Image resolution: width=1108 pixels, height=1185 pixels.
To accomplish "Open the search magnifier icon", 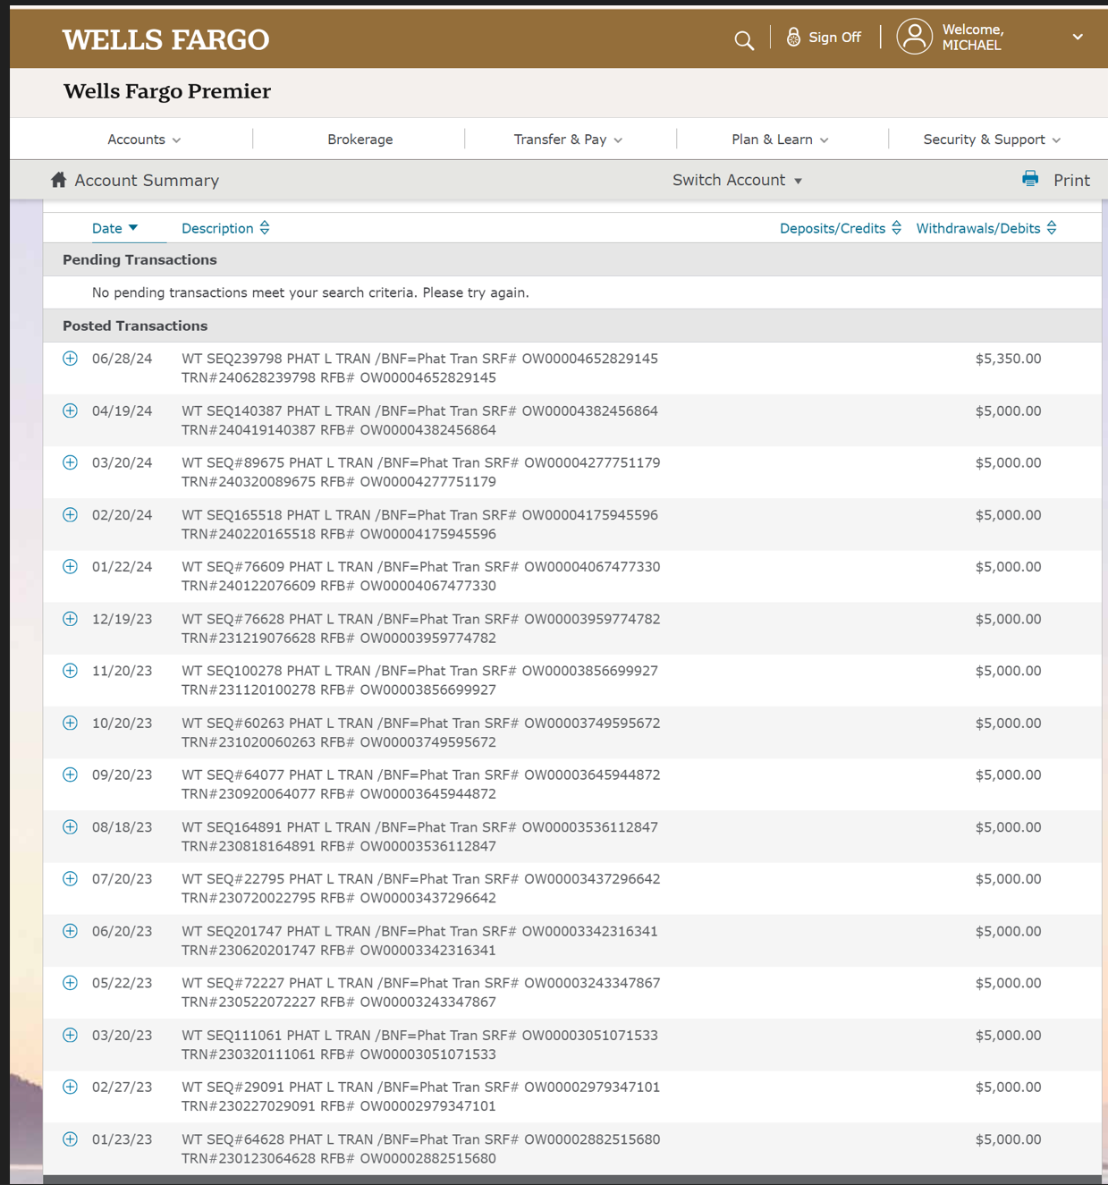I will pyautogui.click(x=743, y=40).
